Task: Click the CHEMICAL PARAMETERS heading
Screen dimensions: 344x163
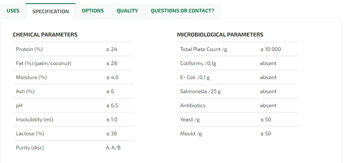Action: pos(45,35)
